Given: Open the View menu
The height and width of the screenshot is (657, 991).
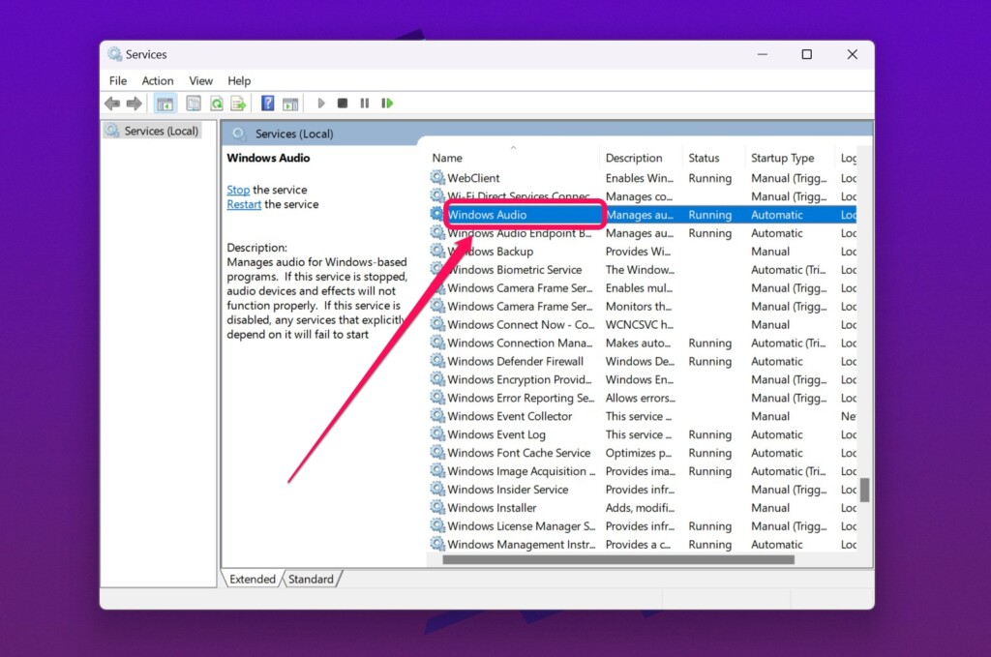Looking at the screenshot, I should point(201,81).
